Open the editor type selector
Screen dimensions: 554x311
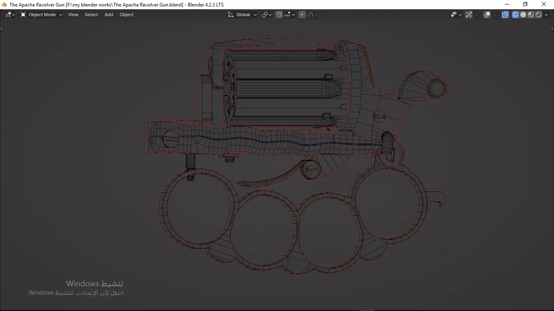tap(10, 15)
